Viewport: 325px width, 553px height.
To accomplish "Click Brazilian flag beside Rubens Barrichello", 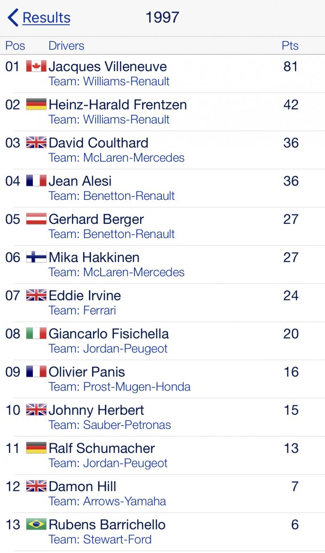I will [36, 524].
